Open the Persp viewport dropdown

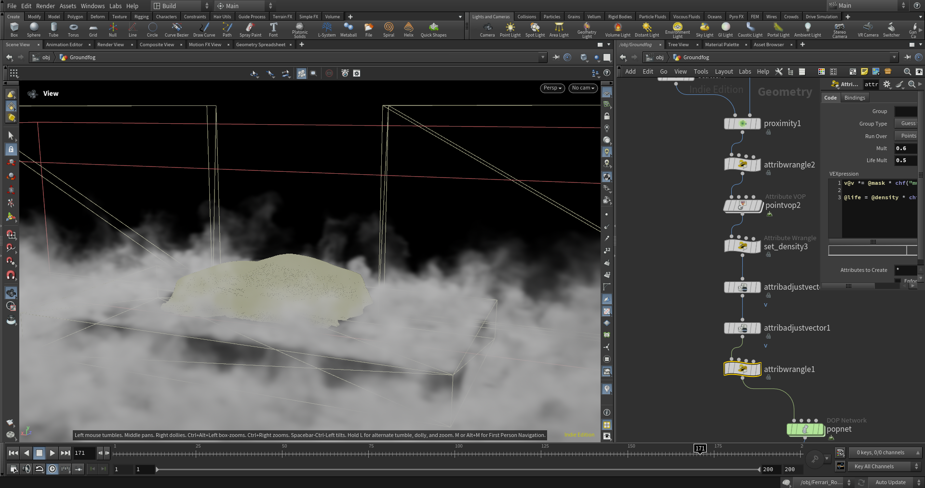point(552,88)
